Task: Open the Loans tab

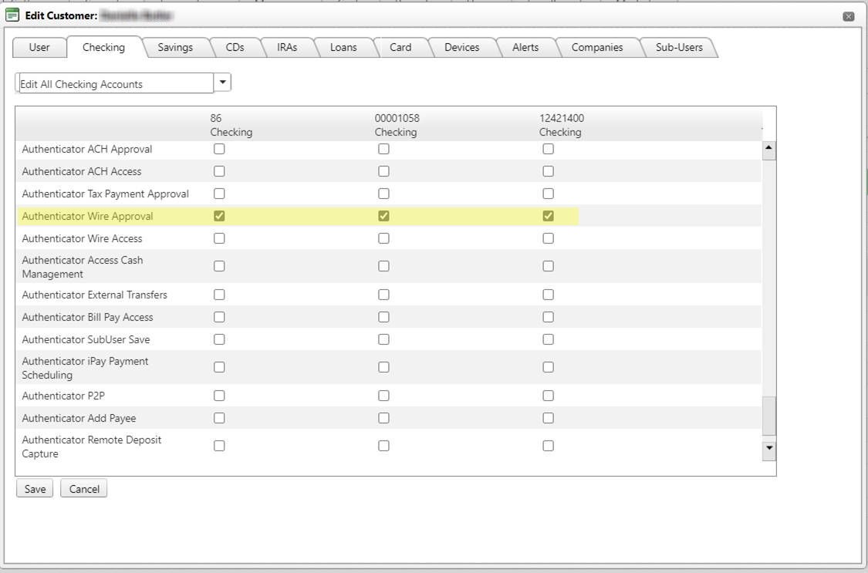Action: point(343,47)
